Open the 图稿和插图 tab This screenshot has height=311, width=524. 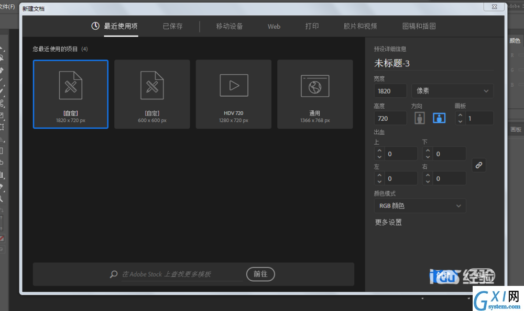pyautogui.click(x=419, y=26)
